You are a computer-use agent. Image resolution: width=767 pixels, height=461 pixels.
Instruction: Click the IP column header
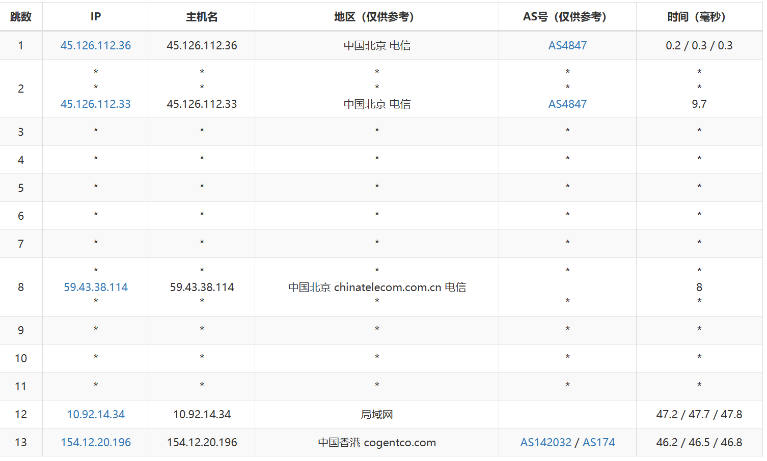click(x=96, y=17)
